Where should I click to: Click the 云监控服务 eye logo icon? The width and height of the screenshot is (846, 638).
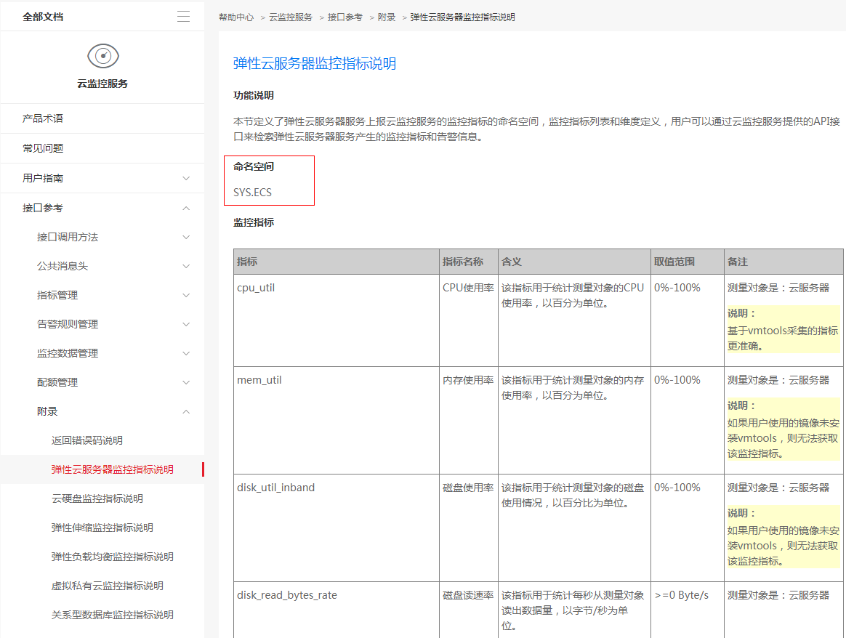tap(103, 56)
